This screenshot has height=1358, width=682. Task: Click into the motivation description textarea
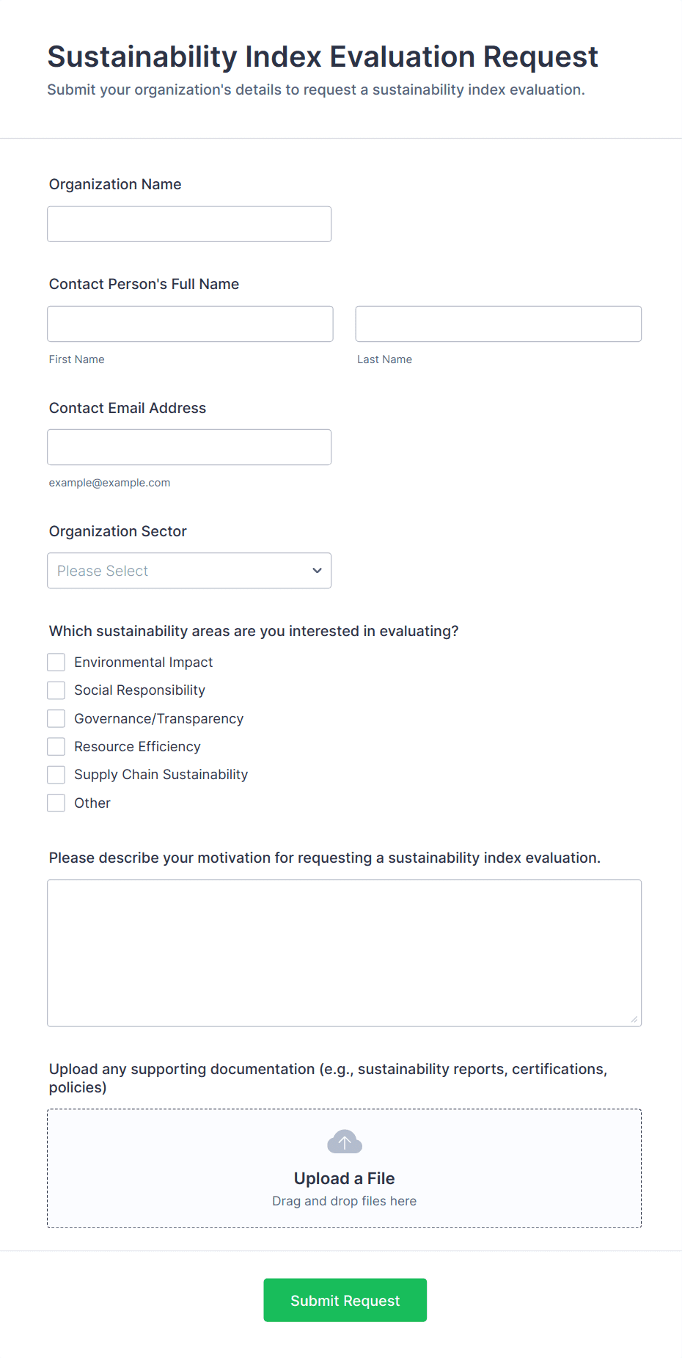point(344,952)
